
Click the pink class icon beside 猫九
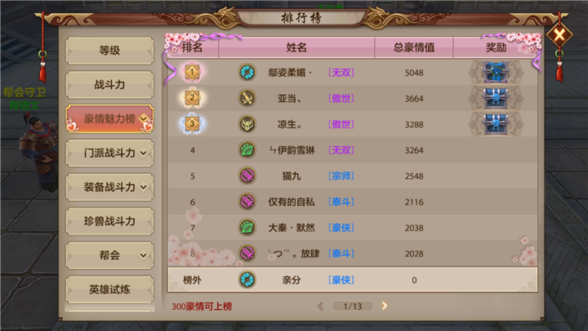click(247, 176)
